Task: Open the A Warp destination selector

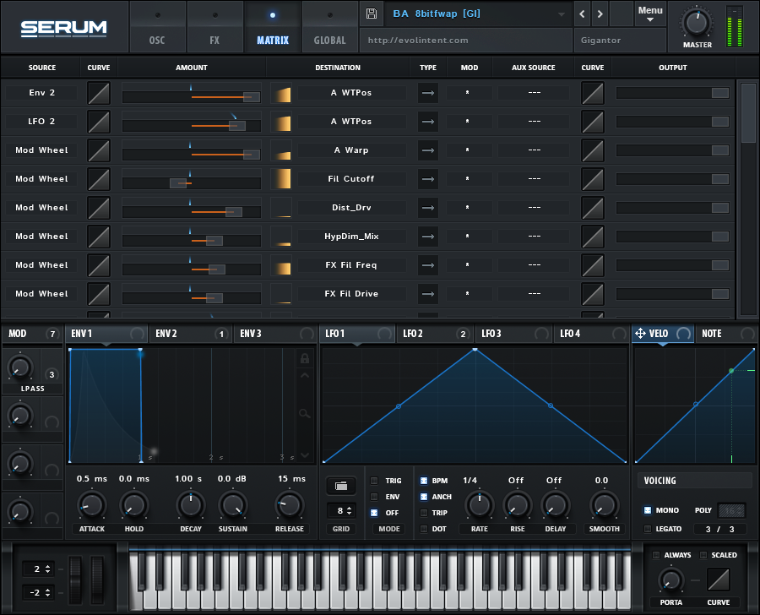Action: [352, 150]
